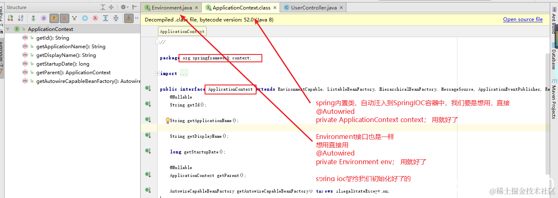The width and height of the screenshot is (558, 198).
Task: Select getApplicationName(): String in Structure tree
Action: [x=71, y=47]
